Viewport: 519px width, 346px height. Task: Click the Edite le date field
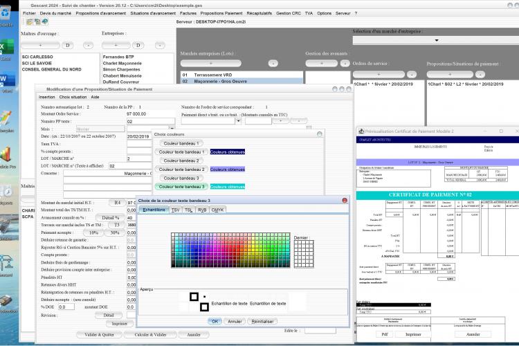[x=320, y=331]
